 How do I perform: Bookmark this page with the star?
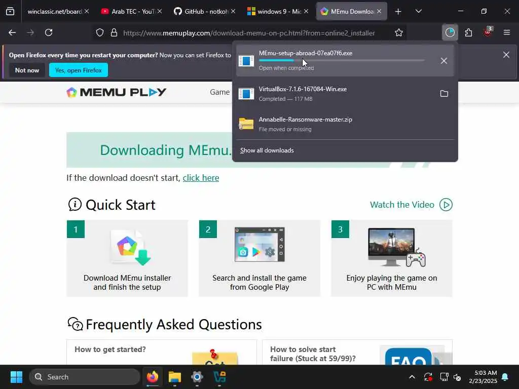[398, 32]
